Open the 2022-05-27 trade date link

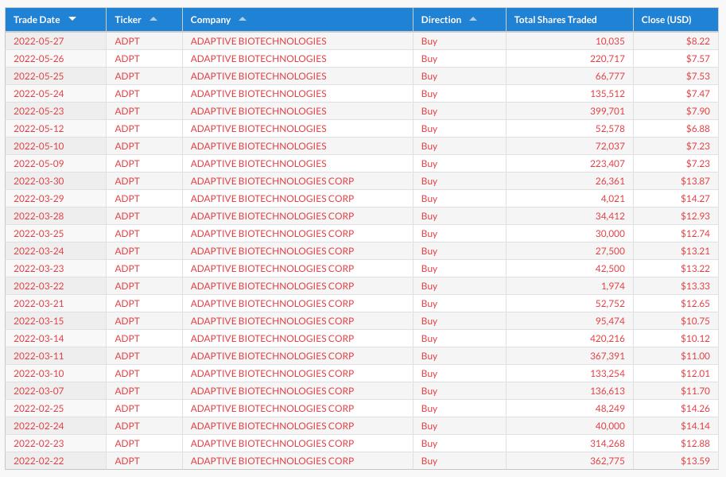(38, 41)
